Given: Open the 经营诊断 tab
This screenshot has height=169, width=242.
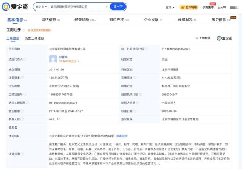Looking at the screenshot, I should click(85, 20).
